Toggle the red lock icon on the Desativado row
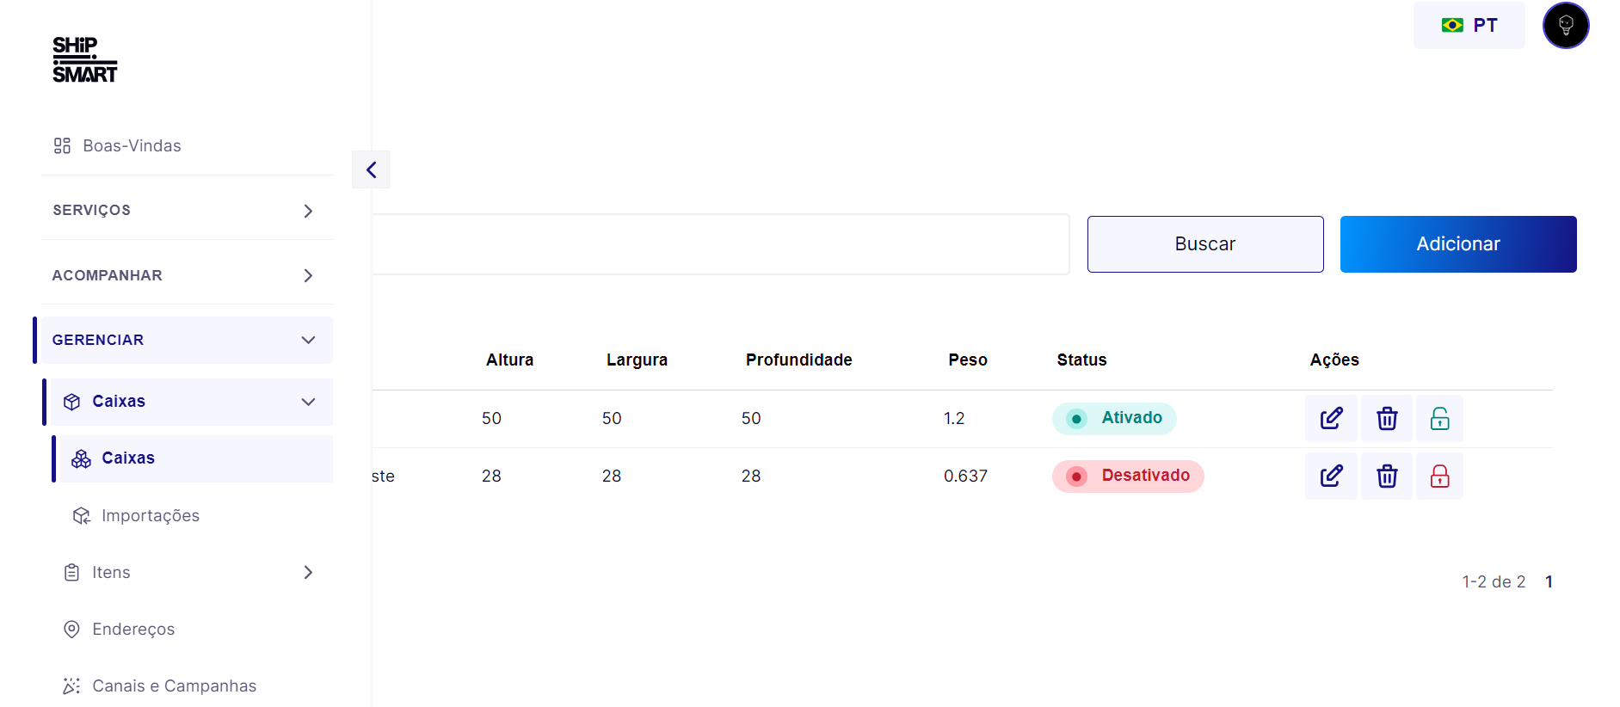Screen dimensions: 1620x707 pyautogui.click(x=1439, y=476)
